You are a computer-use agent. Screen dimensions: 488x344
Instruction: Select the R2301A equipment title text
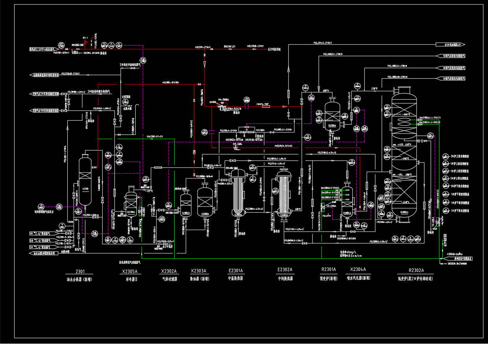(329, 270)
